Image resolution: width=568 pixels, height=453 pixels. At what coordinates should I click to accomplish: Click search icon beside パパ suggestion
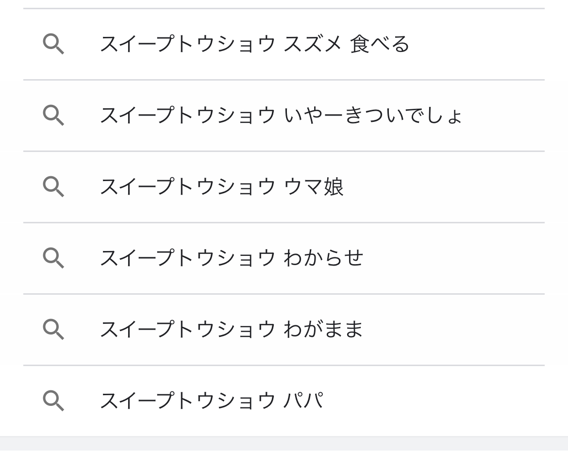tap(53, 401)
